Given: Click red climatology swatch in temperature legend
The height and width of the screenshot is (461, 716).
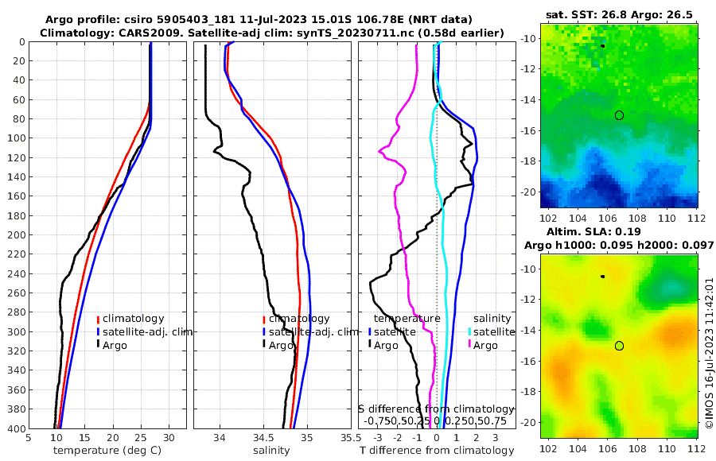Looking at the screenshot, I should coord(98,320).
